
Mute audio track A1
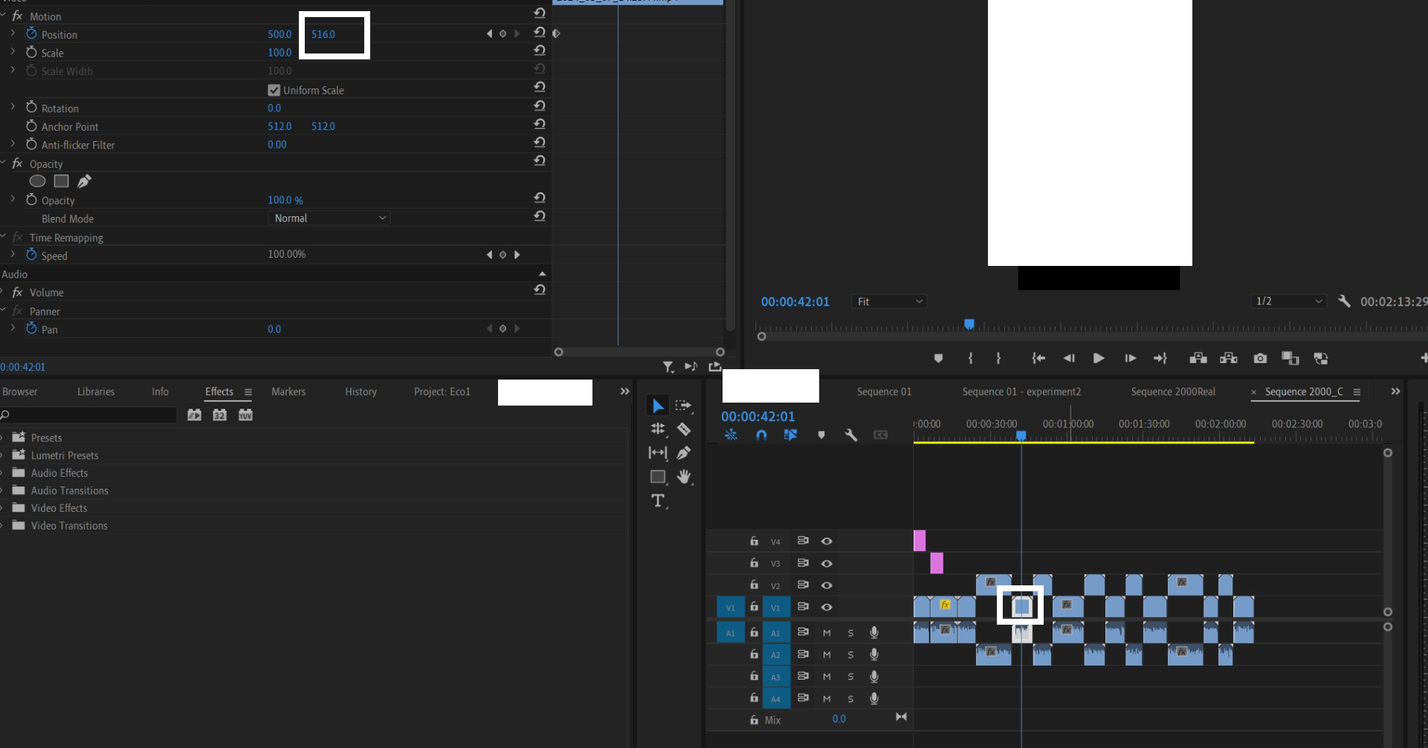pyautogui.click(x=826, y=632)
